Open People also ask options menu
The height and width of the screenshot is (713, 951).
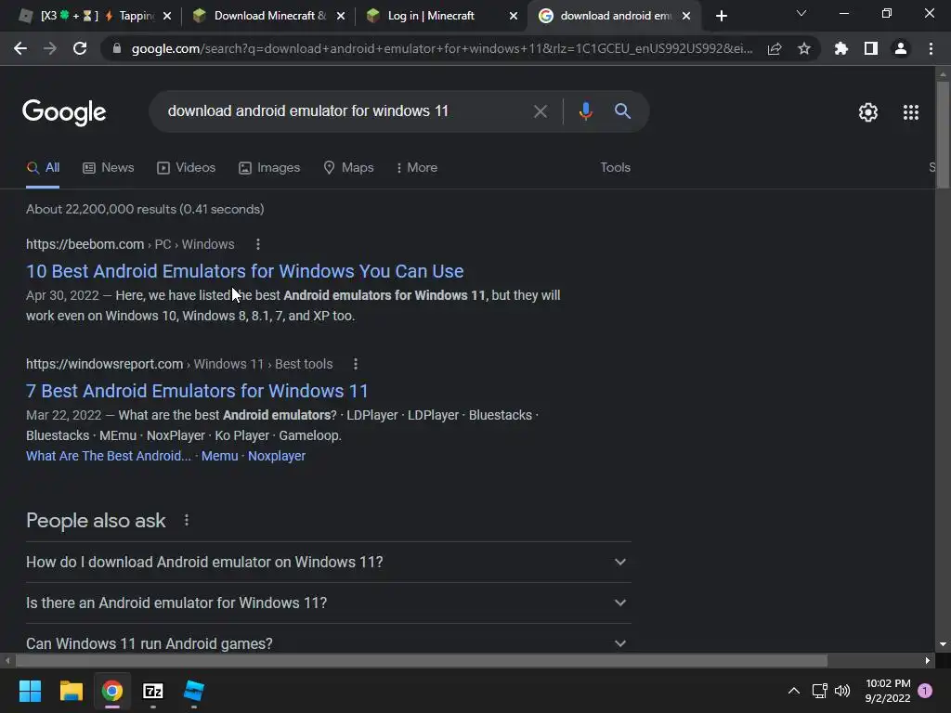[x=187, y=521]
